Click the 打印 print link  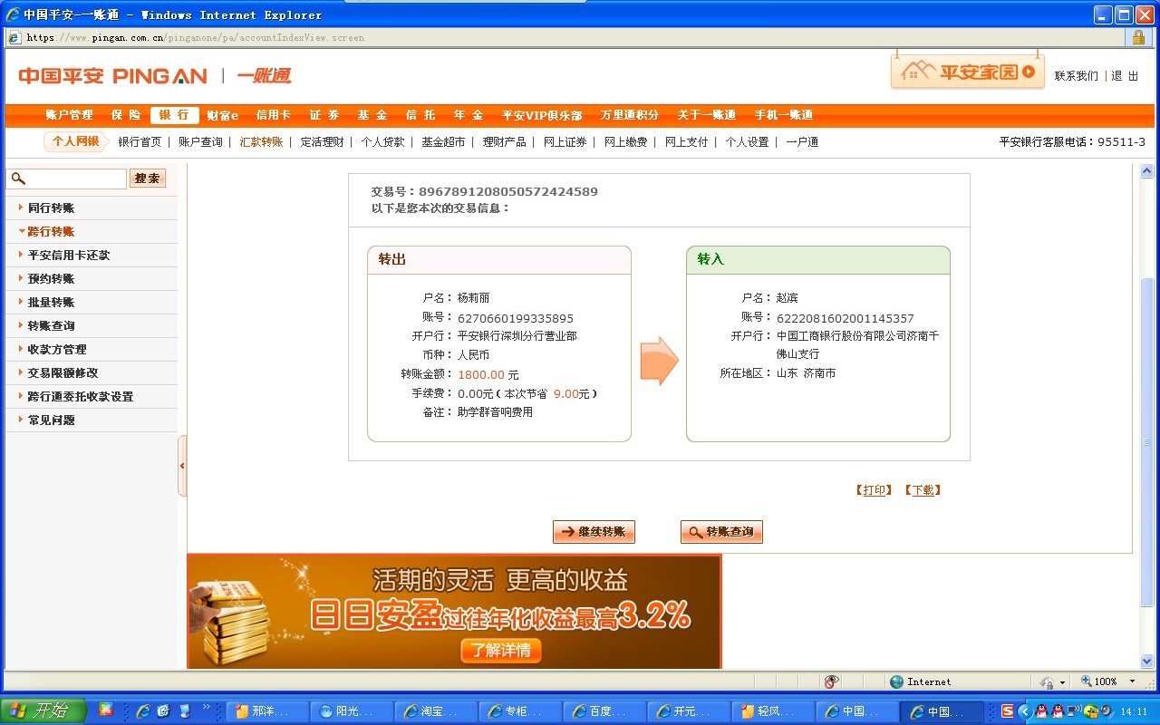874,490
